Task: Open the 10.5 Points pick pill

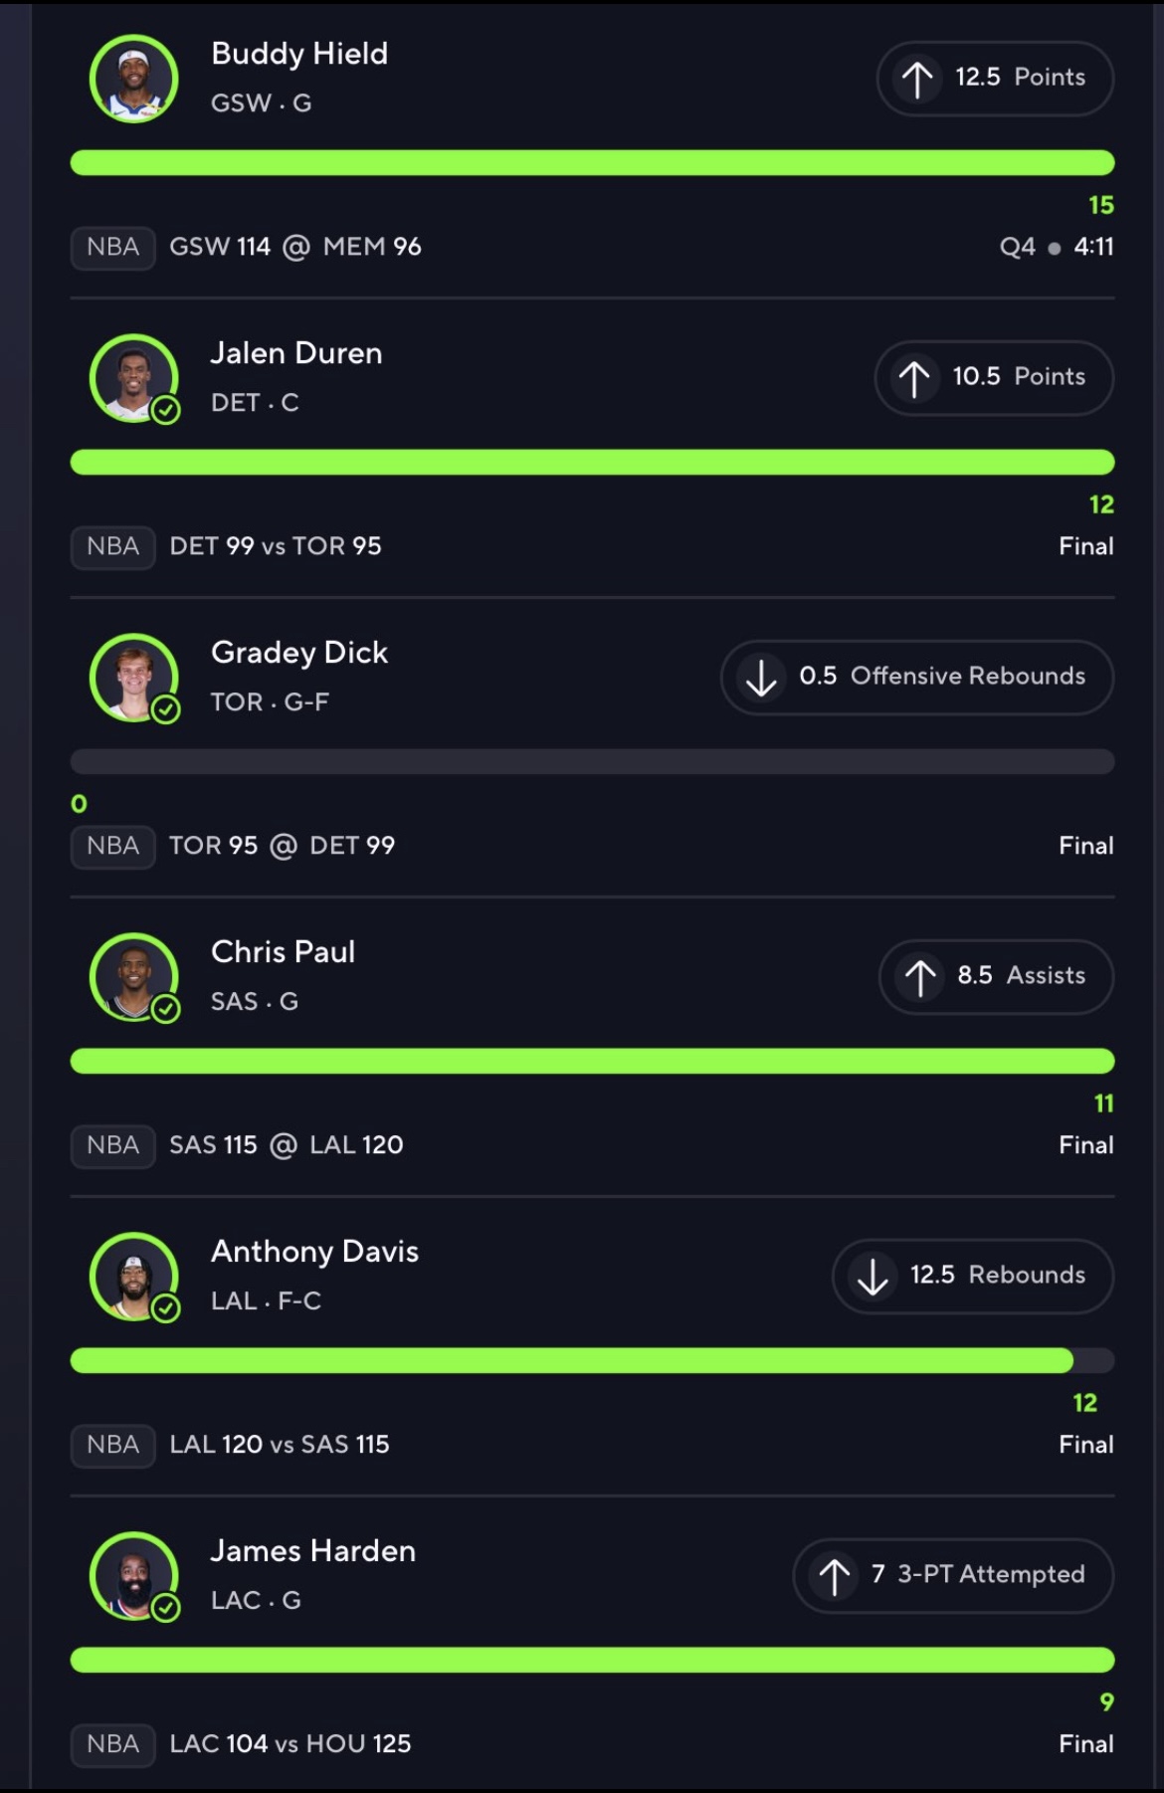Action: click(x=994, y=378)
